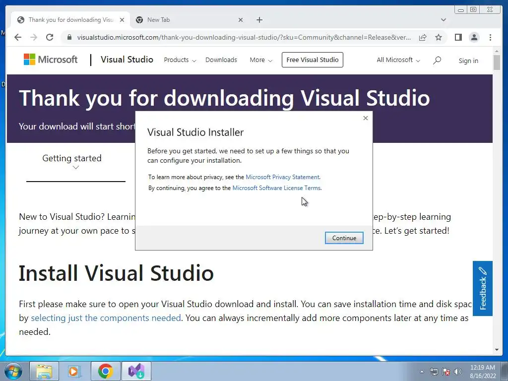Click the address bar URL field
This screenshot has width=508, height=381.
[244, 37]
